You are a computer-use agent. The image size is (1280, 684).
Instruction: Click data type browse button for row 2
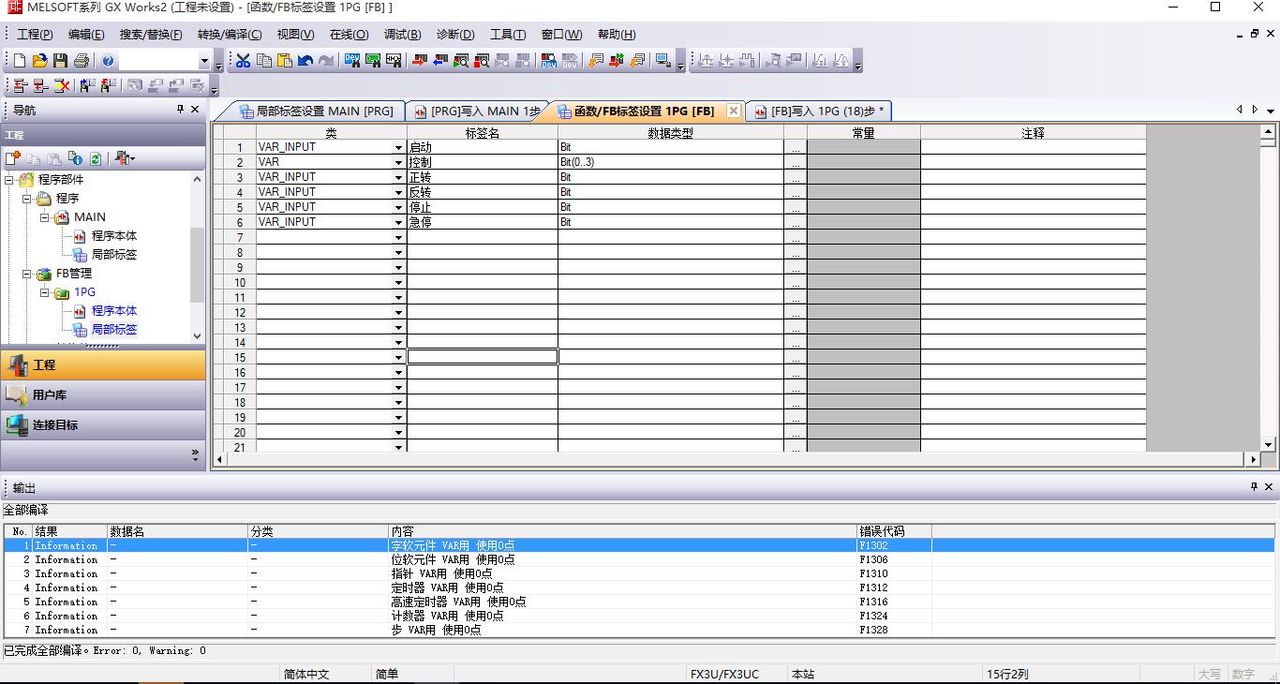[x=795, y=162]
